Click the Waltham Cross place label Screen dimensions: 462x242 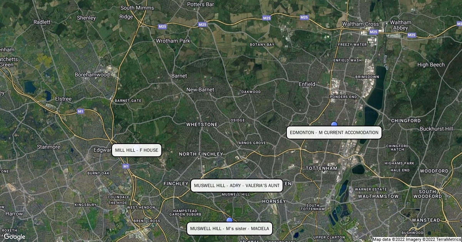361,24
